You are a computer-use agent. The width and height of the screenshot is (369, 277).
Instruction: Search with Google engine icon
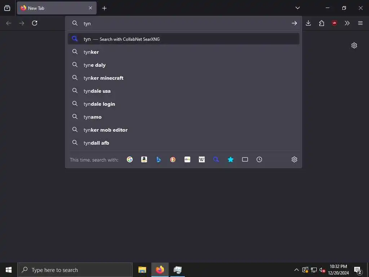point(130,159)
